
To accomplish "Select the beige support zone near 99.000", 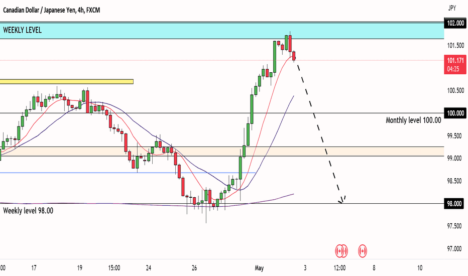I will (x=222, y=151).
